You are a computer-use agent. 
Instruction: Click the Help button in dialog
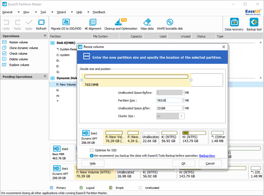(x=93, y=163)
